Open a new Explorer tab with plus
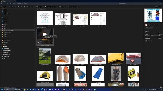 click(17, 1)
